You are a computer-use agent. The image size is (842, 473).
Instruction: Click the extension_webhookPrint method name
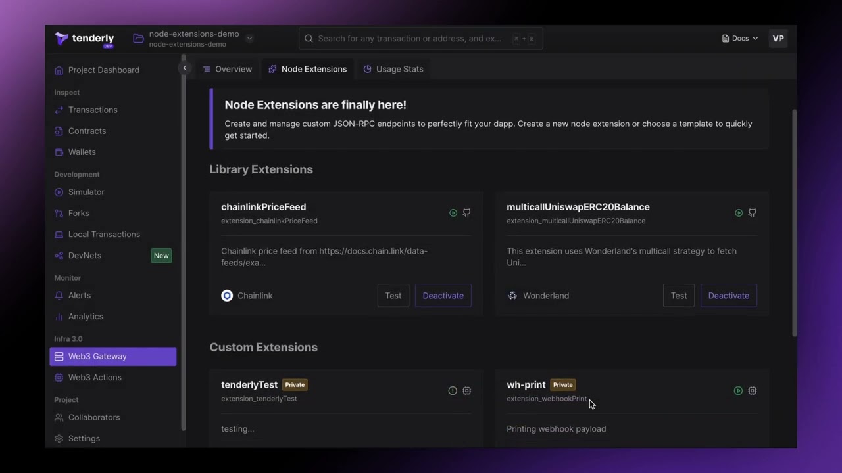pos(547,399)
